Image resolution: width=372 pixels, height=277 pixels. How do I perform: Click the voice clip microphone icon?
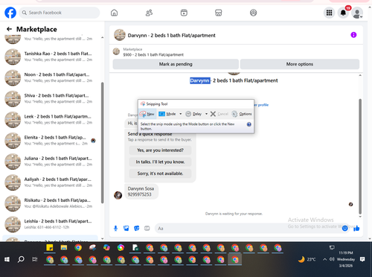[115, 228]
